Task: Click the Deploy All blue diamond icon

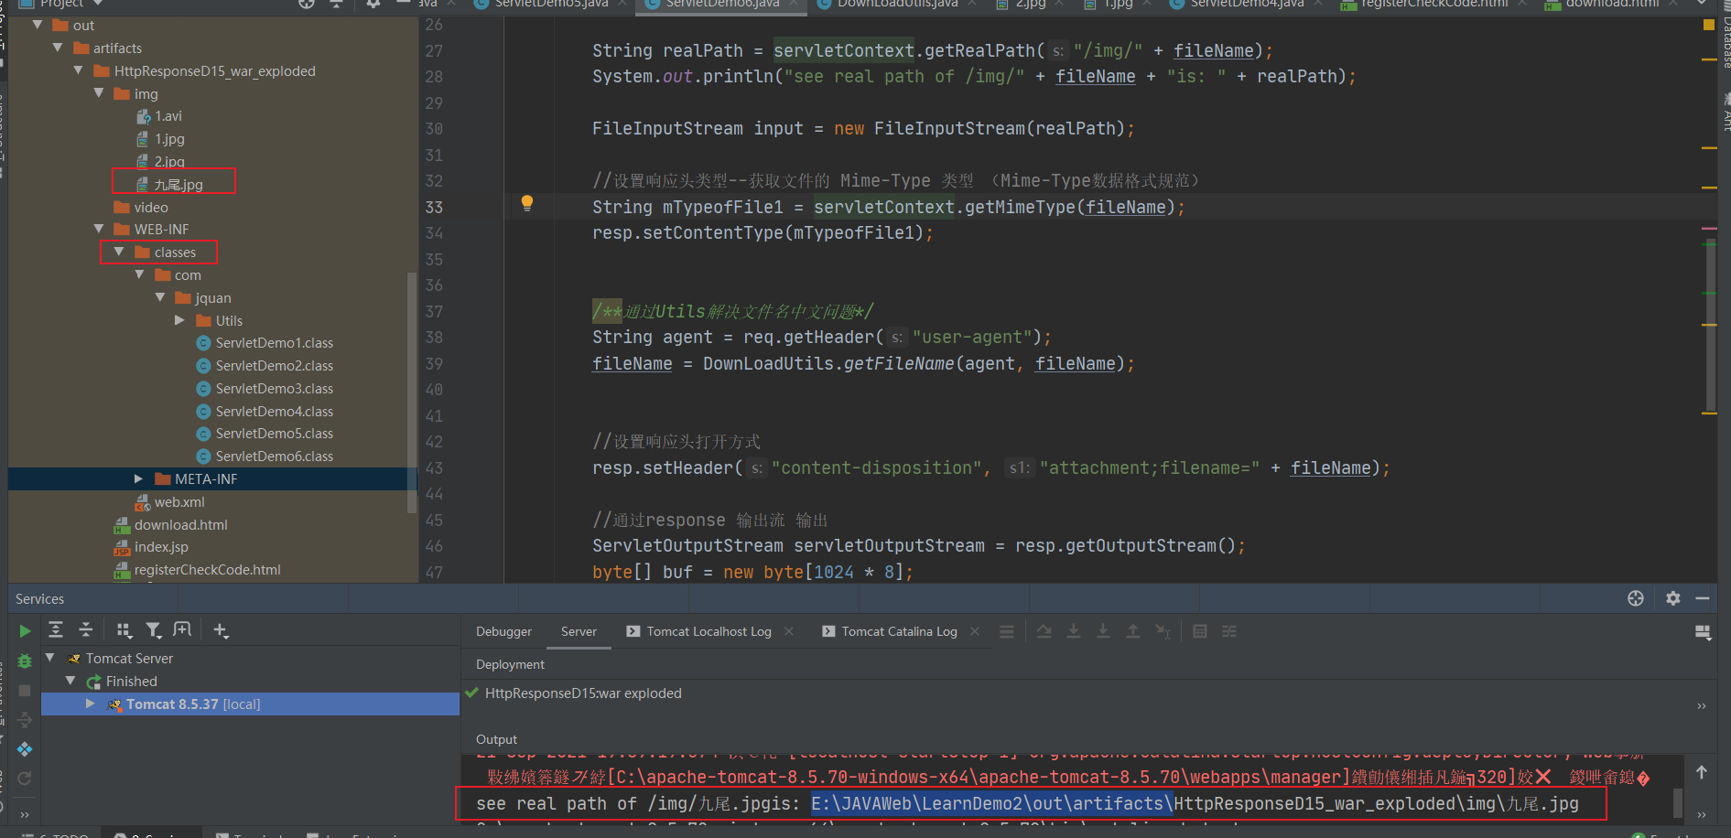Action: point(25,749)
